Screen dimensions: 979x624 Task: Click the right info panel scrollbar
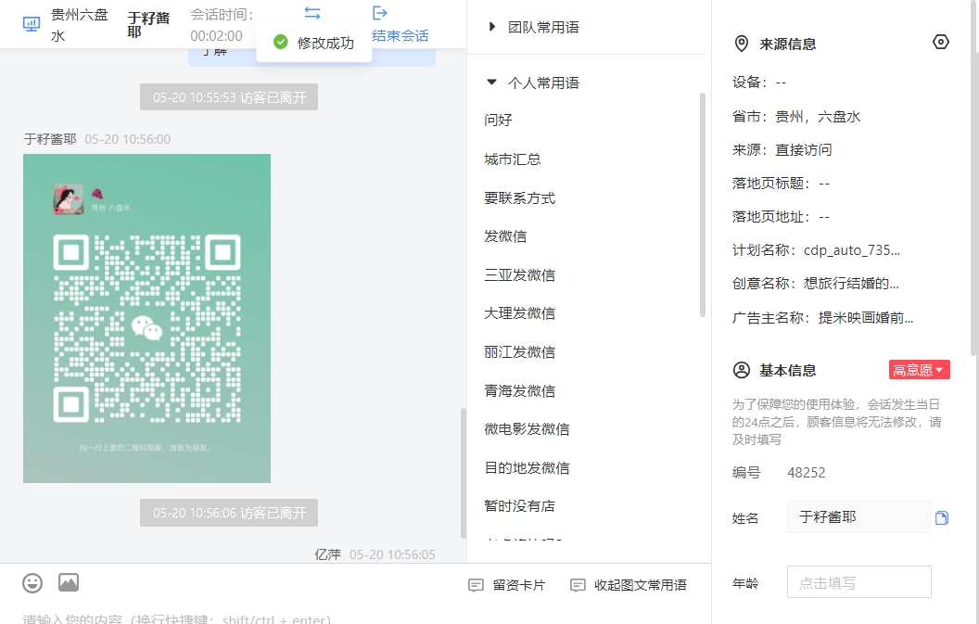point(975,178)
